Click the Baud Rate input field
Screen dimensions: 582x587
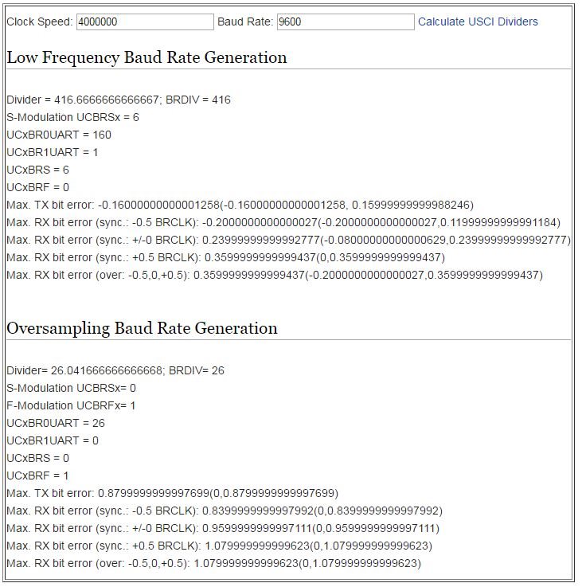(346, 22)
